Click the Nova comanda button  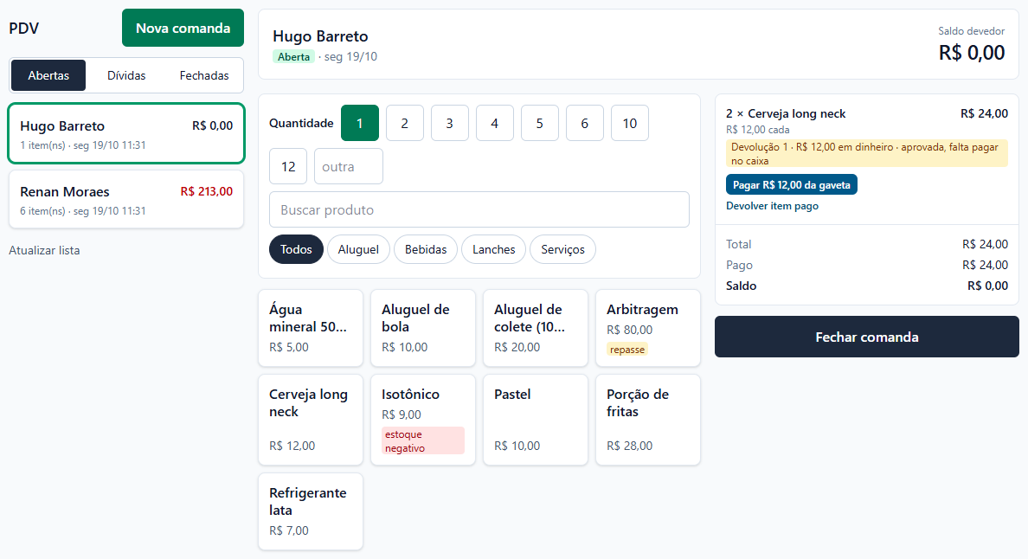tap(183, 28)
